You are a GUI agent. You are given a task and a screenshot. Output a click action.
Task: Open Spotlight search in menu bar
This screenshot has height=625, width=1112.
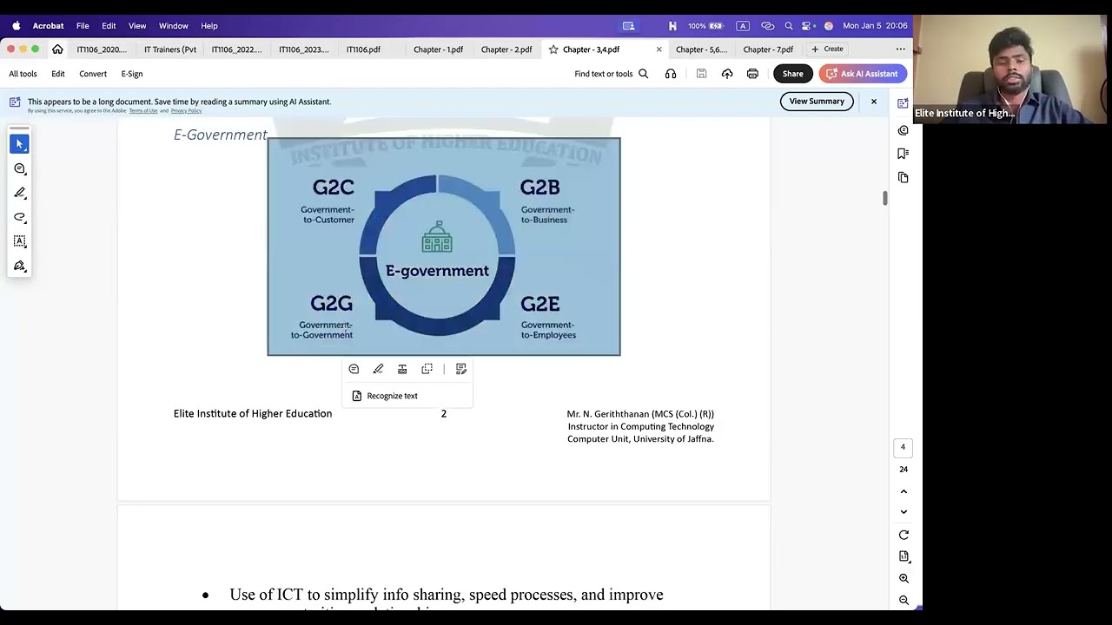789,26
